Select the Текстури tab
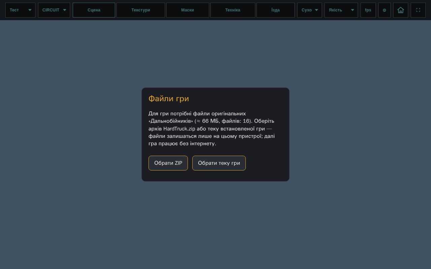Screen dimensions: 431x269 141,10
